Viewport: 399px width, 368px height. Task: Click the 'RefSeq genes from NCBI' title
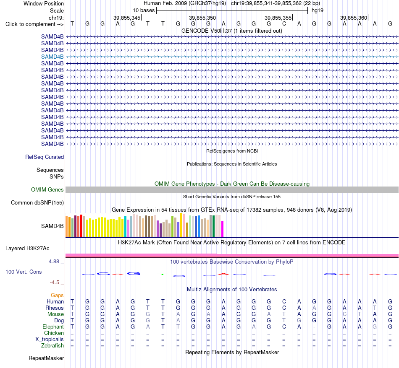click(232, 151)
